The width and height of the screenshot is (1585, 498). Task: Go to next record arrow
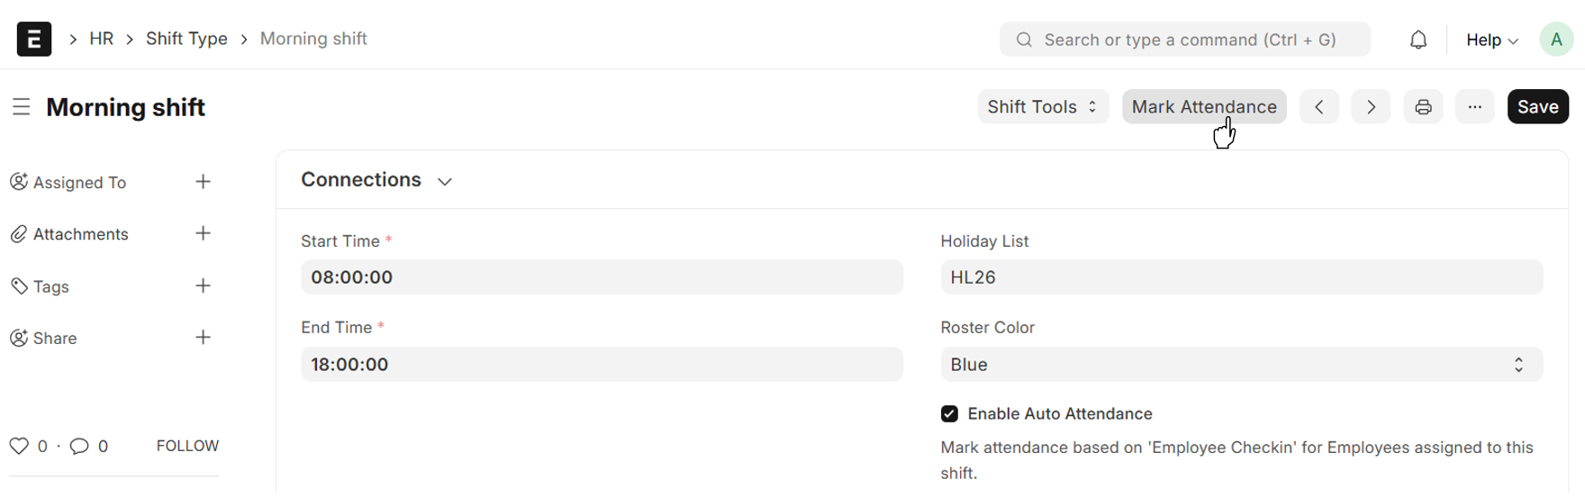click(x=1371, y=107)
